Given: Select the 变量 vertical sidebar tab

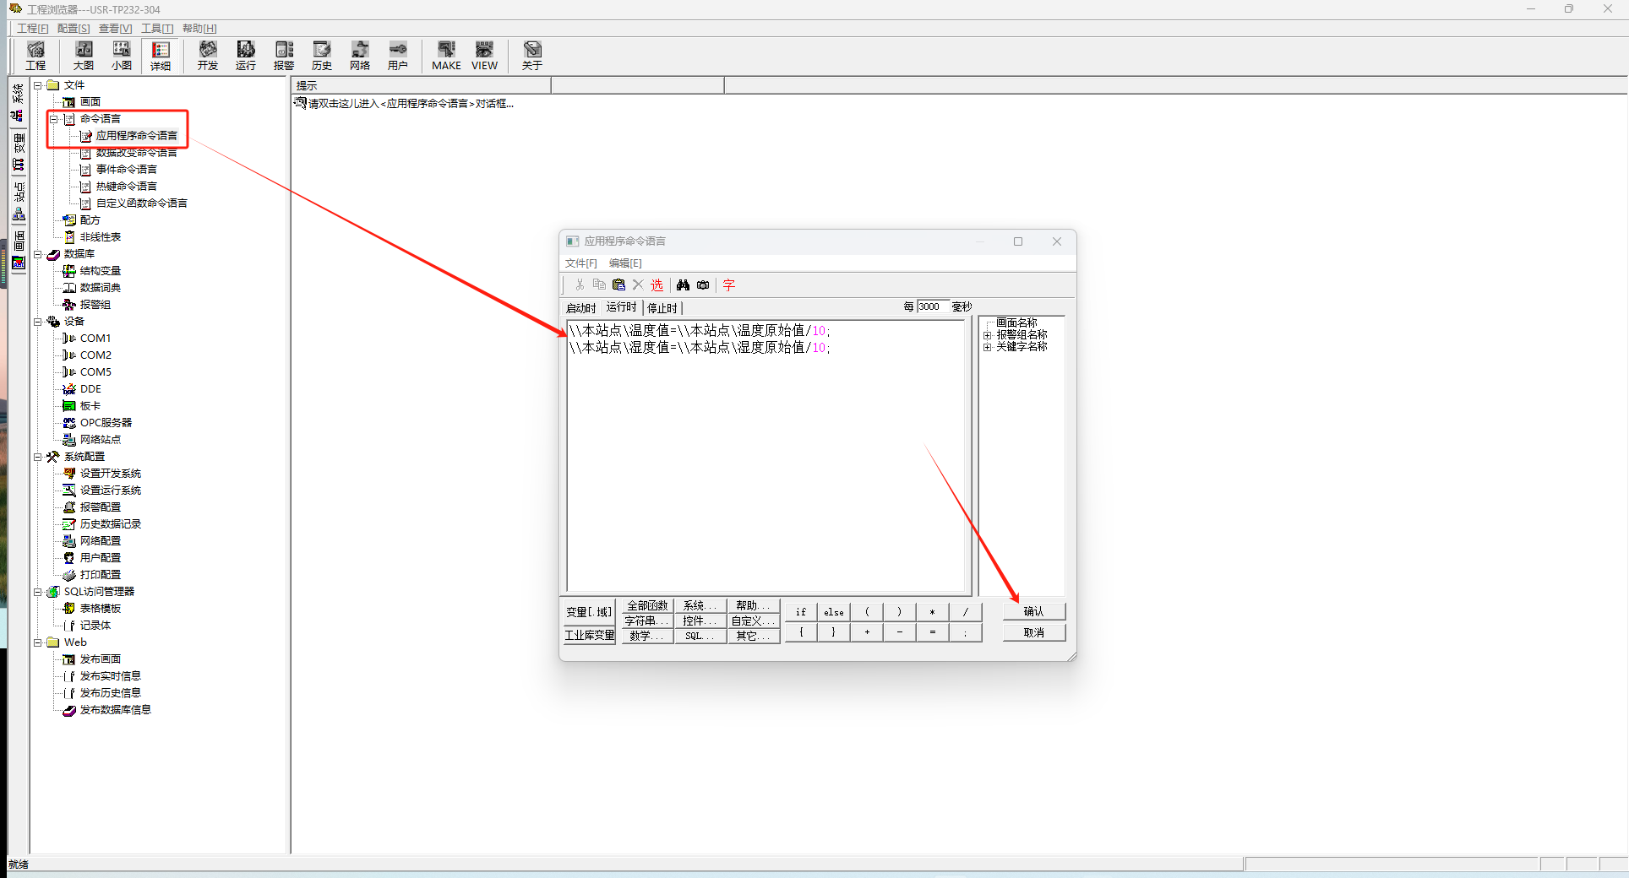Looking at the screenshot, I should (19, 152).
